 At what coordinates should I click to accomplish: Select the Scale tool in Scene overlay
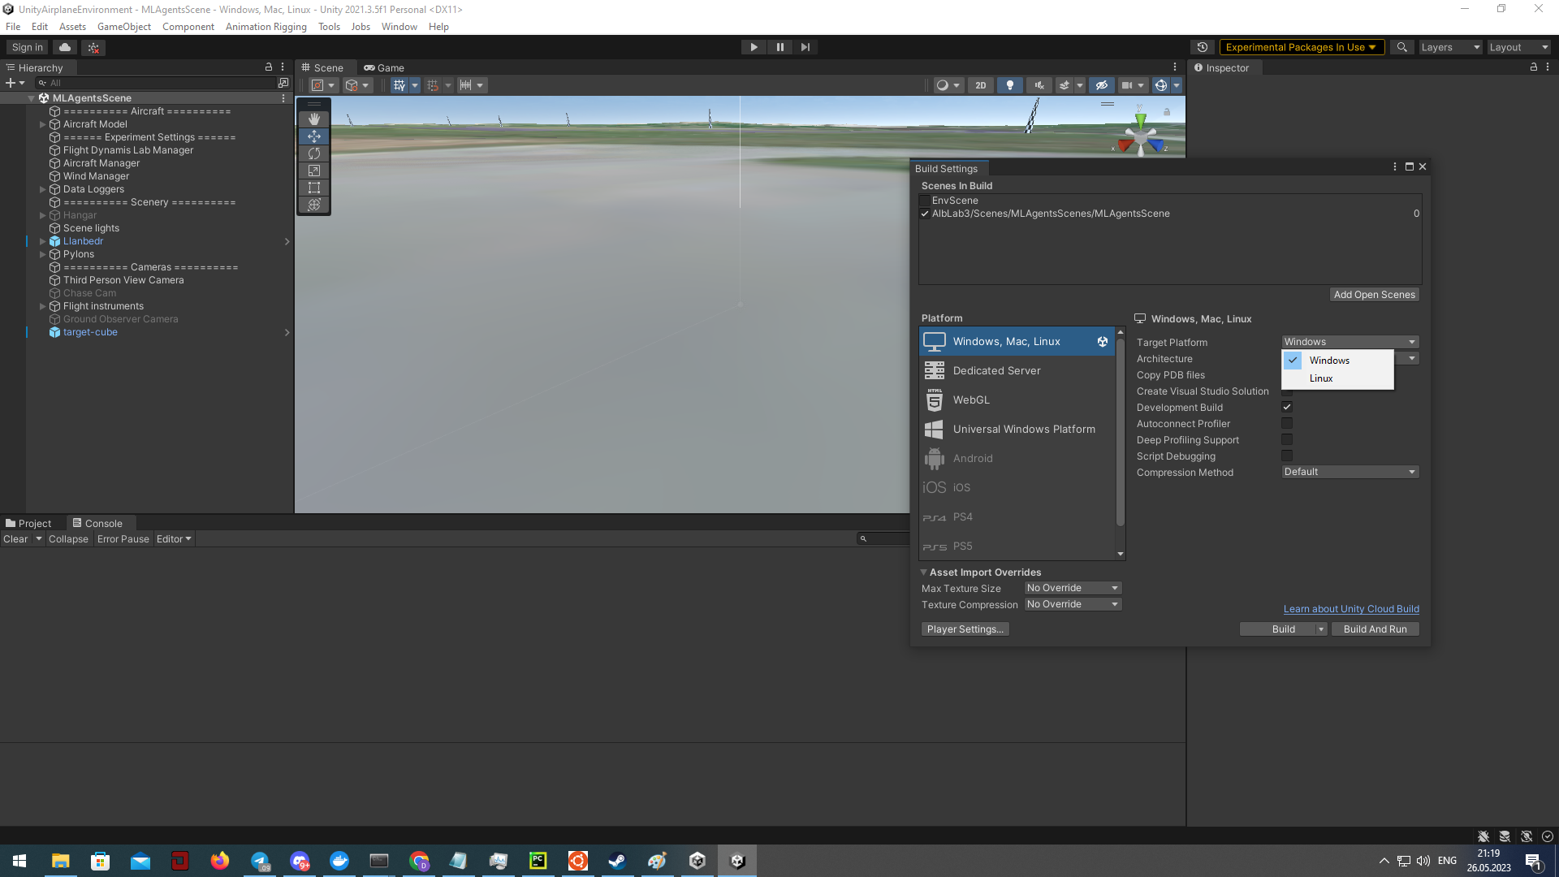(x=314, y=171)
